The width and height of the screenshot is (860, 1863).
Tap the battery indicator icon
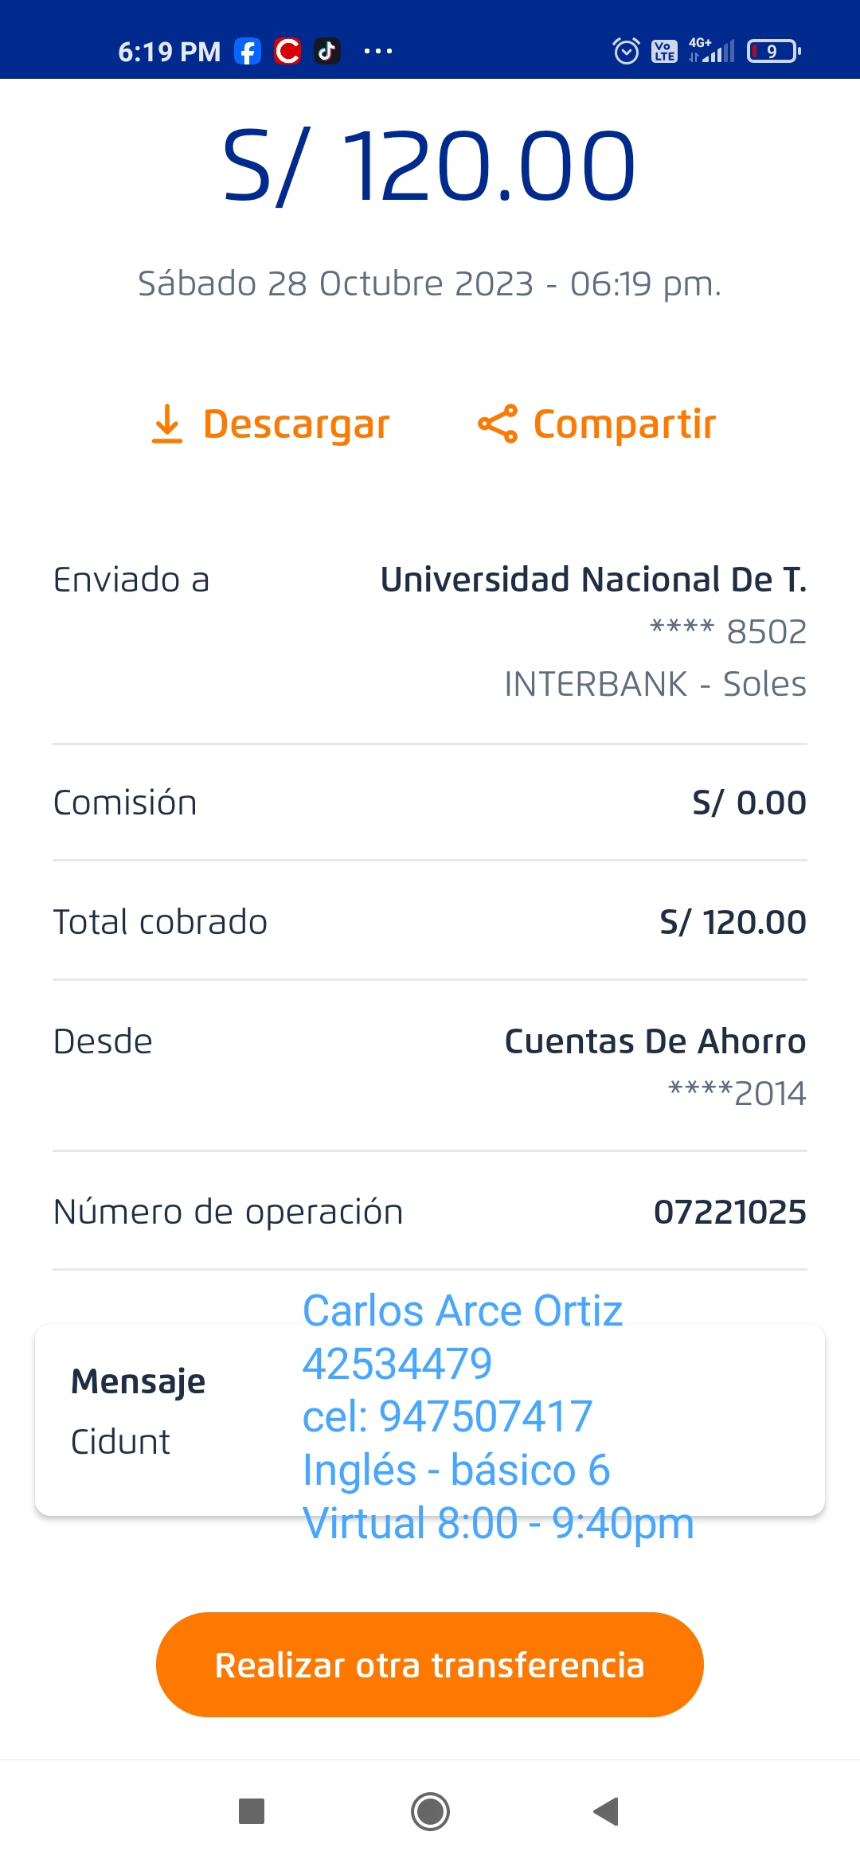coord(773,52)
